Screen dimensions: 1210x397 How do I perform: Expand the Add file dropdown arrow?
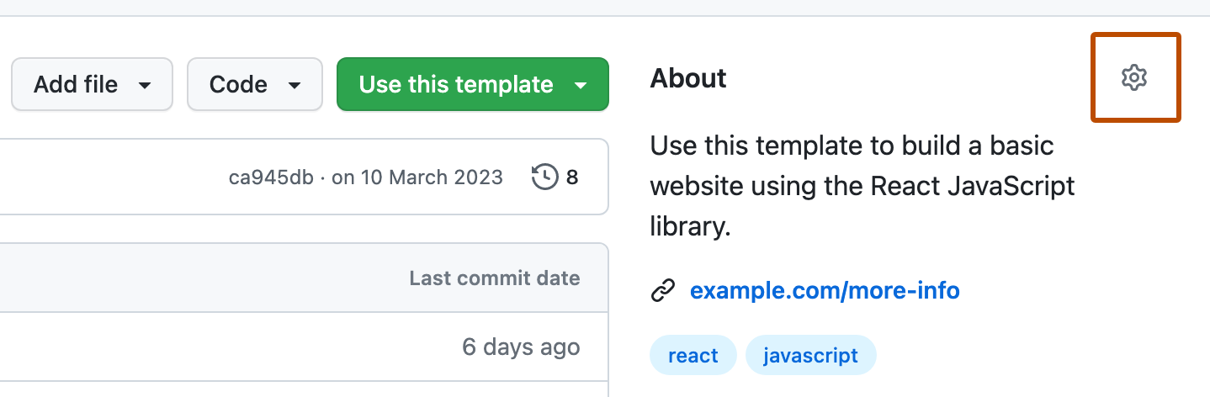(145, 85)
